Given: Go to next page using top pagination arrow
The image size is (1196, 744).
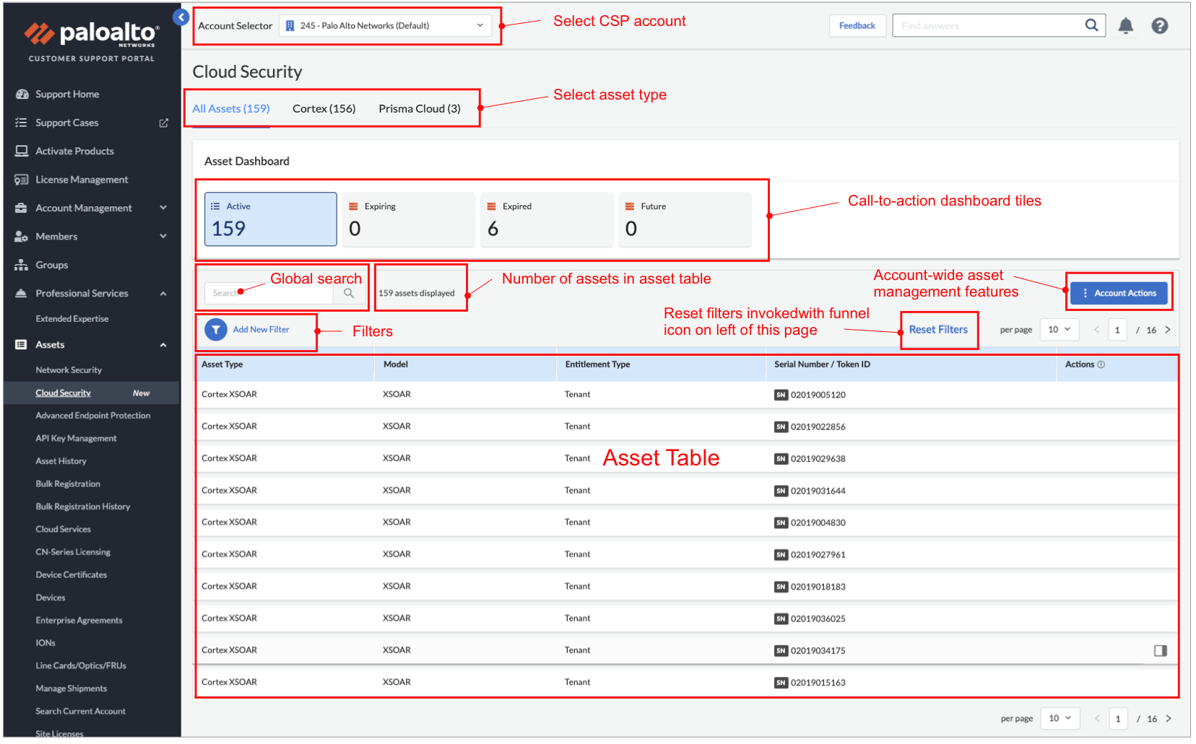Looking at the screenshot, I should tap(1168, 330).
